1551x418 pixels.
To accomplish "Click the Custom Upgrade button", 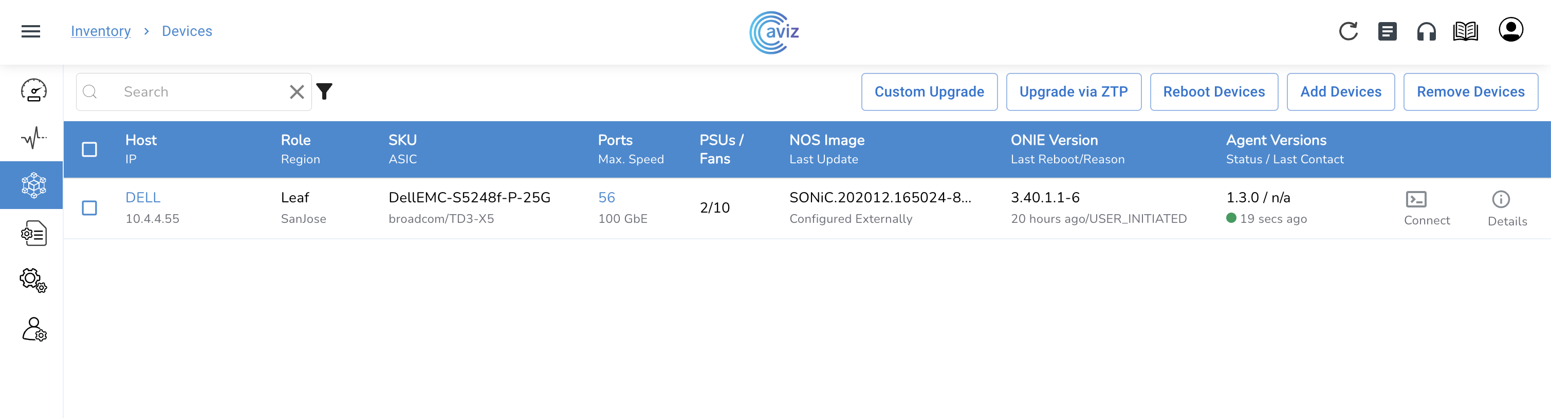I will click(929, 92).
